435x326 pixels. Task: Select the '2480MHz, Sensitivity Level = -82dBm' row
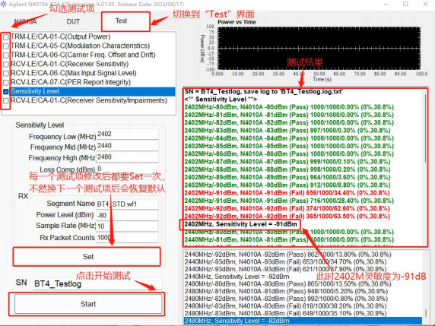click(x=303, y=321)
